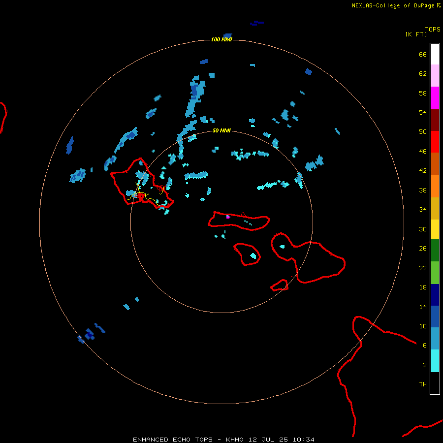Viewport: 443px width, 443px height.
Task: Click the light pink swatch above 62
Action: (x=435, y=76)
